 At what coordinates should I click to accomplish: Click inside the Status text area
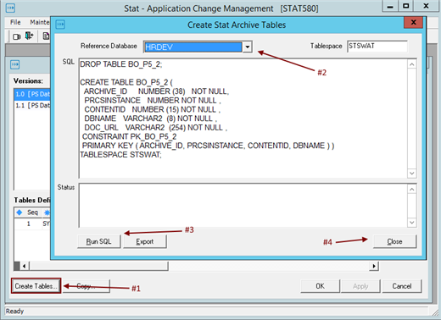click(243, 206)
